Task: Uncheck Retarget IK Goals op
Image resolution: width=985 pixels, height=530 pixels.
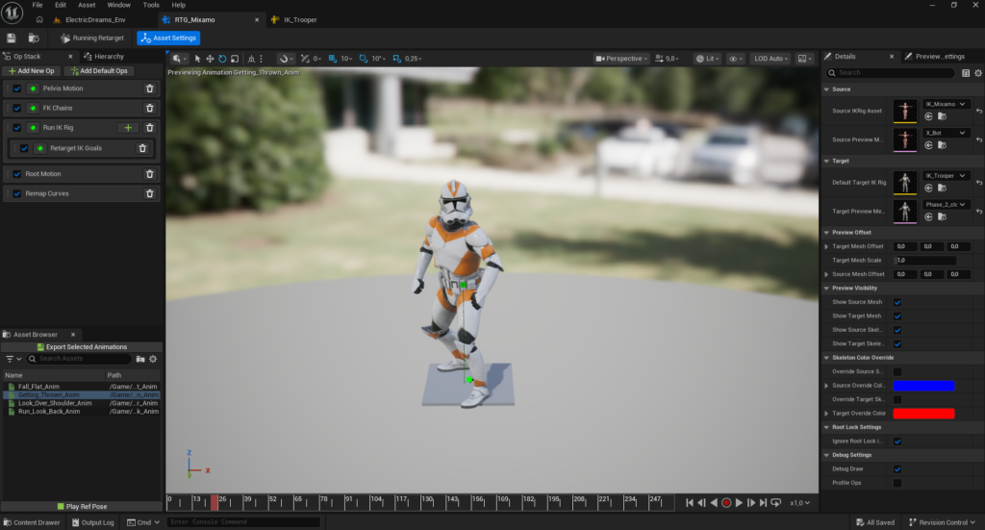Action: coord(24,148)
